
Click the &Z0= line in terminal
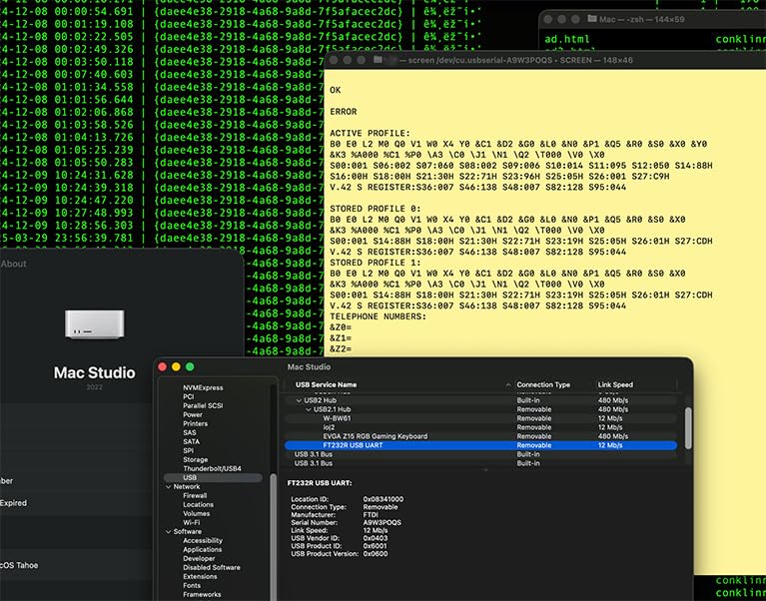[341, 327]
